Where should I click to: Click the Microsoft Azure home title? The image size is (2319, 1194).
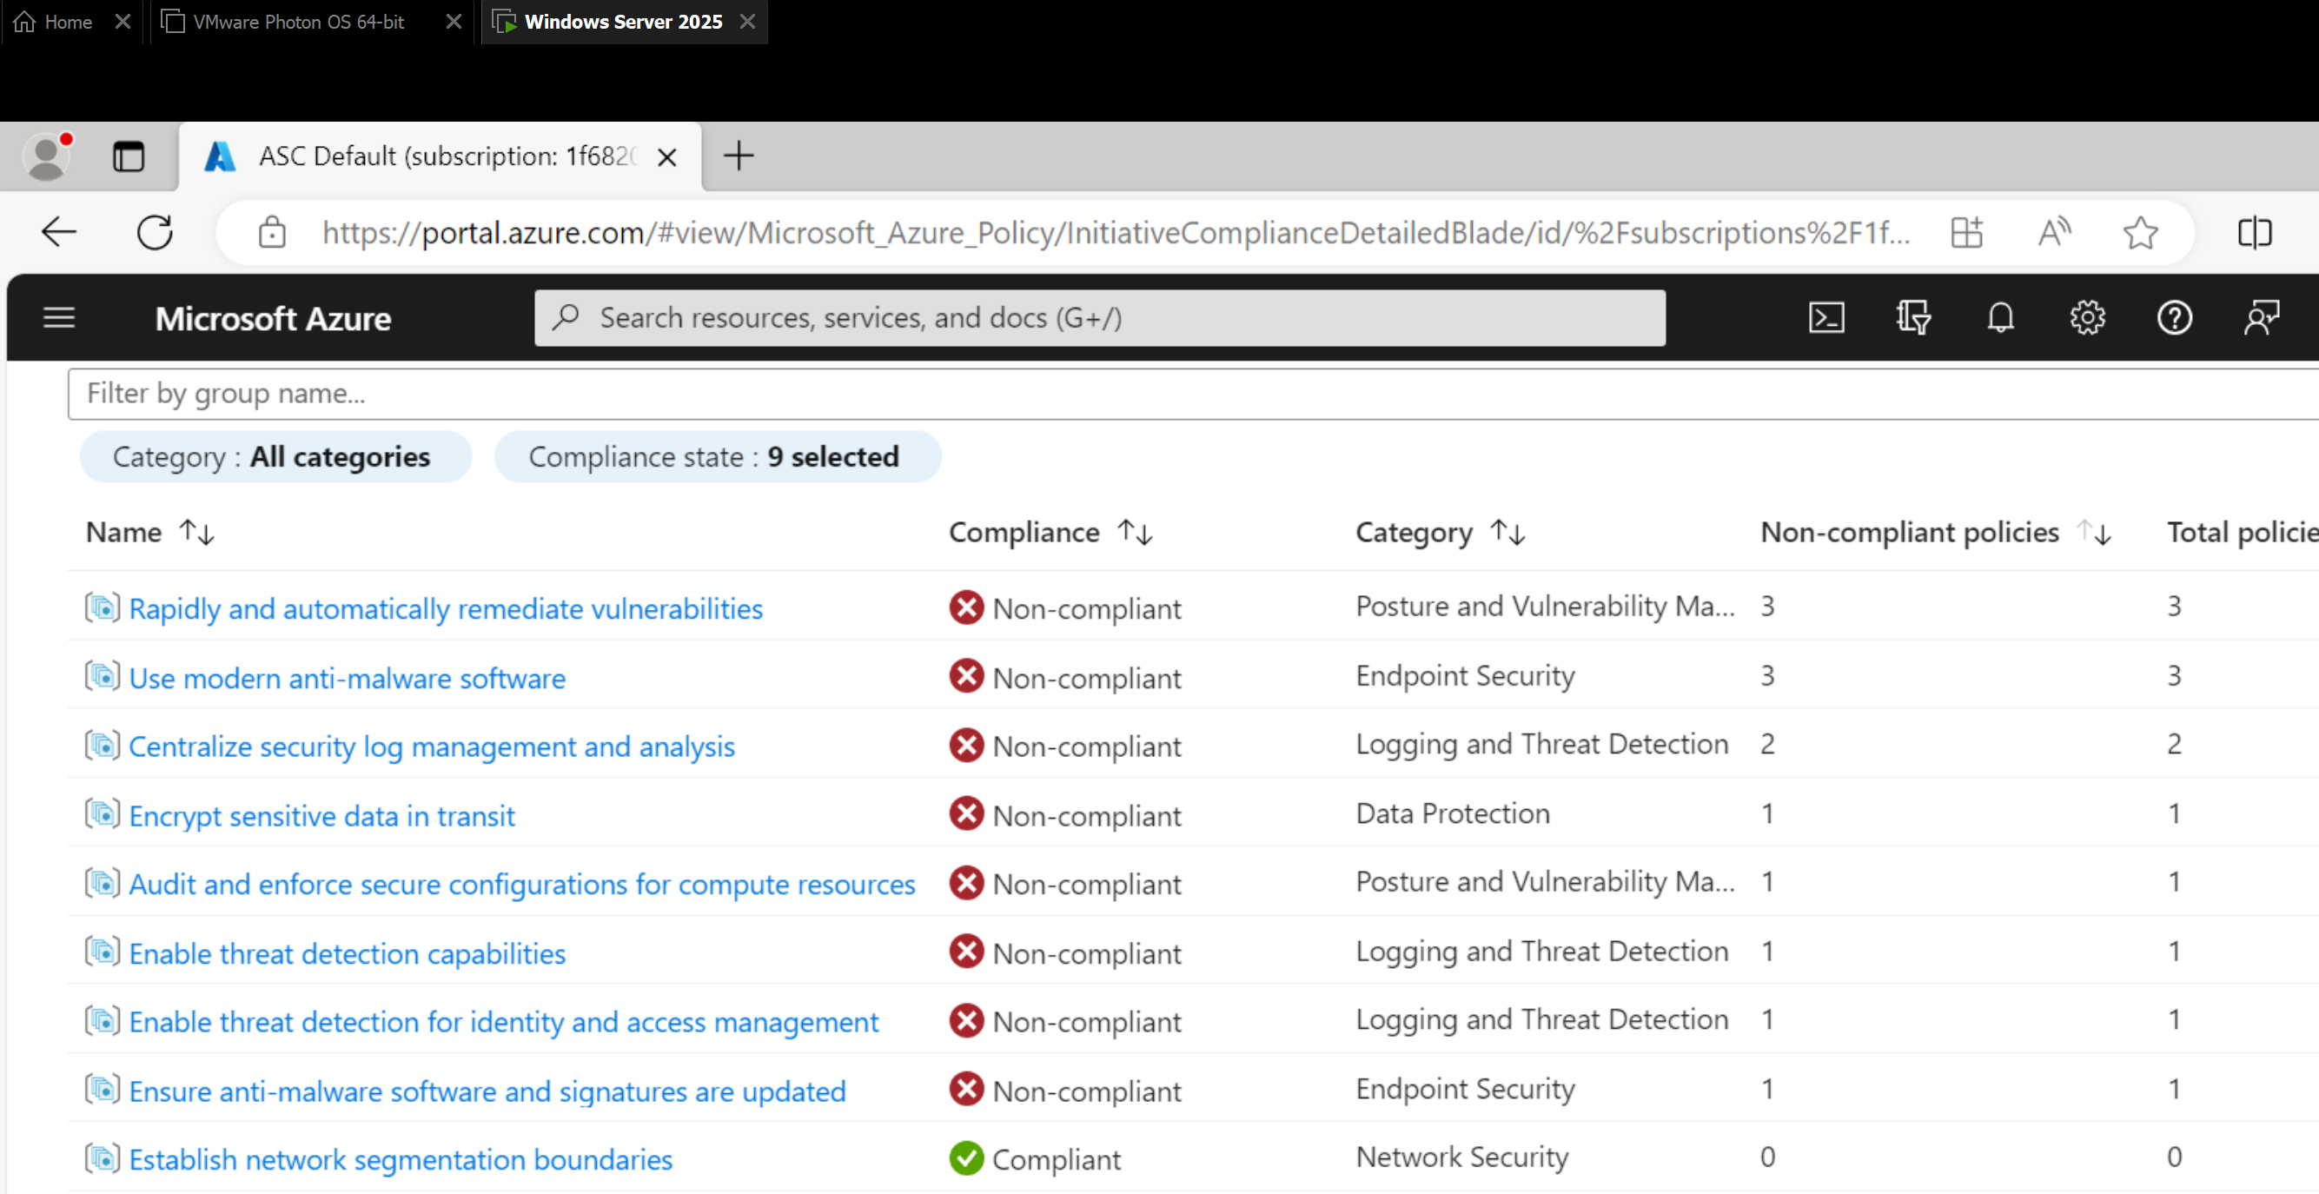pos(273,319)
